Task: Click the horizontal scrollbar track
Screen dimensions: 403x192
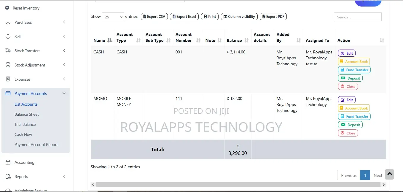Action: 238,185
